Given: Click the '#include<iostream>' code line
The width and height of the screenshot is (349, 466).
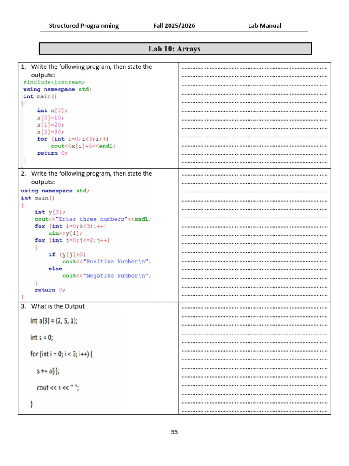Looking at the screenshot, I should pyautogui.click(x=55, y=82).
